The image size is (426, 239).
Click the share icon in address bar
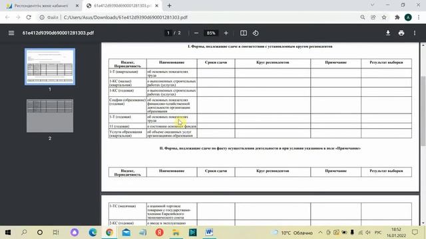click(x=373, y=17)
